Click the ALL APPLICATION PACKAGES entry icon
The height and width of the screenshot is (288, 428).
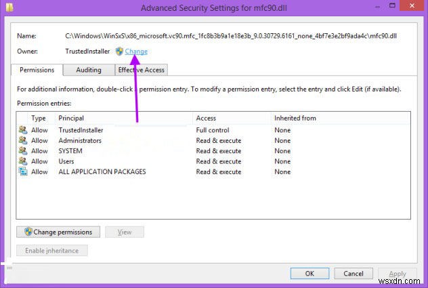(x=23, y=171)
